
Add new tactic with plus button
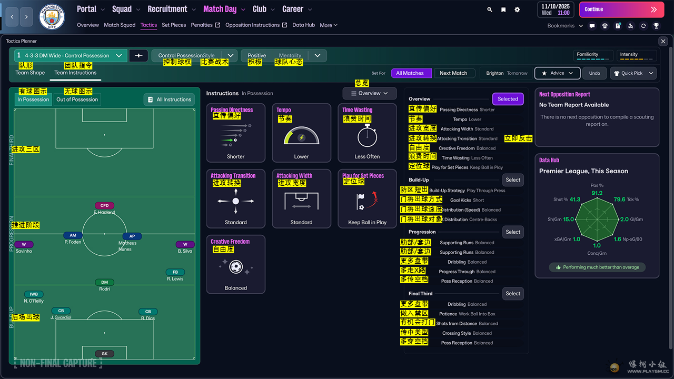138,55
